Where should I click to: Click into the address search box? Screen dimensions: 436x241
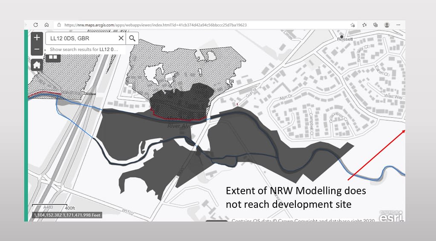81,39
